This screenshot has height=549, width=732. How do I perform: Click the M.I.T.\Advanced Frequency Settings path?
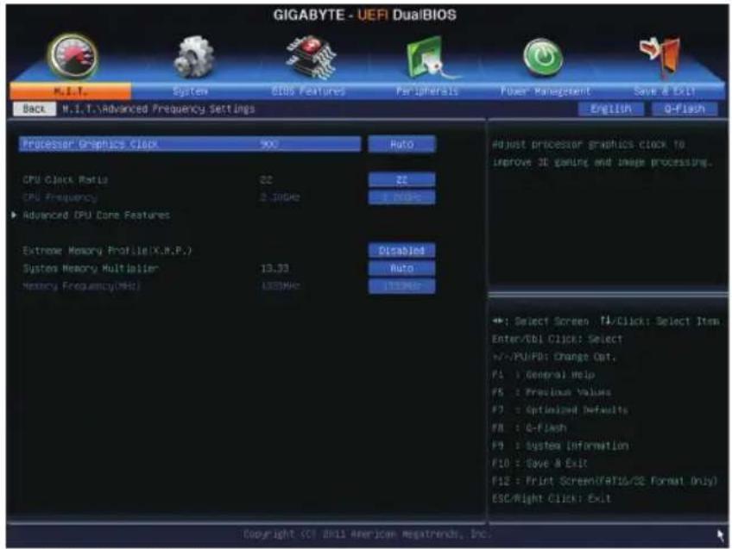(x=159, y=109)
